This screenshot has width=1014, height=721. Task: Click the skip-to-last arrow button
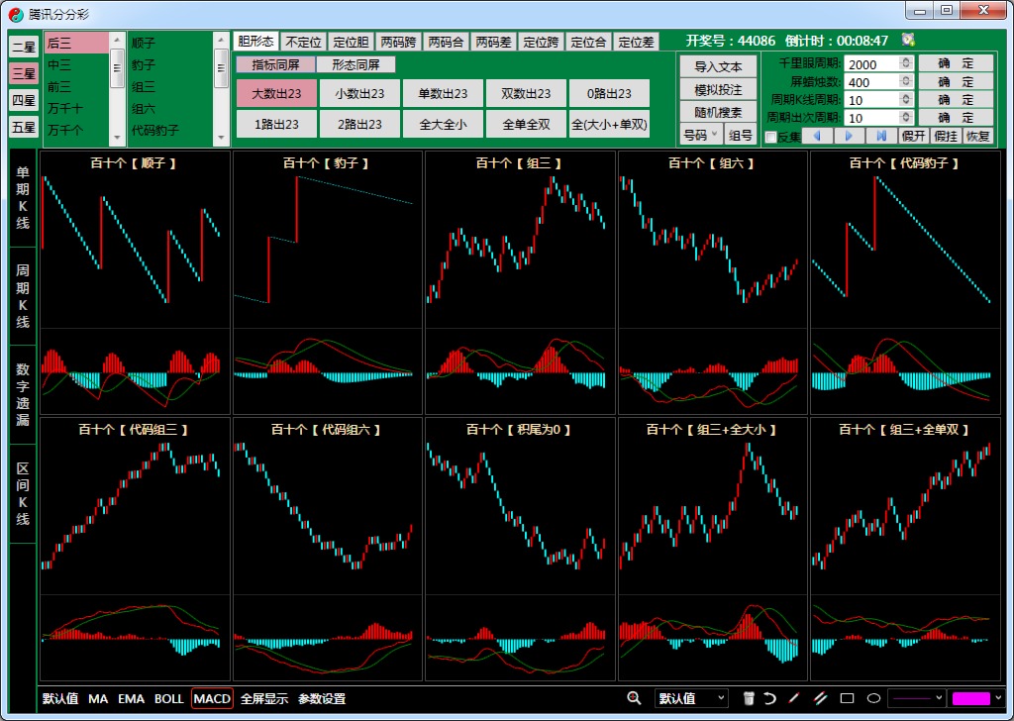click(x=880, y=136)
